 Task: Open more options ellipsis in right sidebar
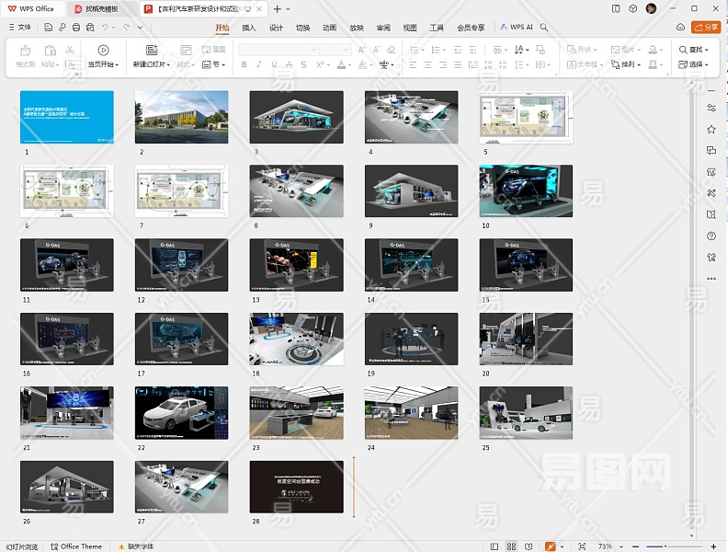(711, 278)
